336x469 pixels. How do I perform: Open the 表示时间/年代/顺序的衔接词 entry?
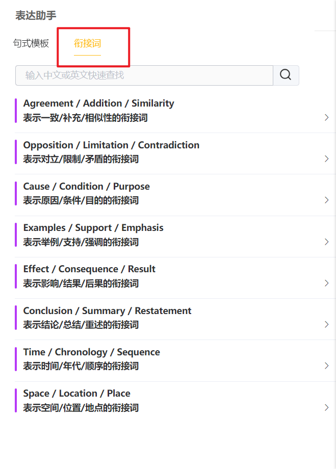click(x=81, y=367)
